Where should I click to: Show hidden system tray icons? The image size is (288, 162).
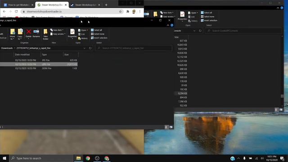pyautogui.click(x=238, y=158)
